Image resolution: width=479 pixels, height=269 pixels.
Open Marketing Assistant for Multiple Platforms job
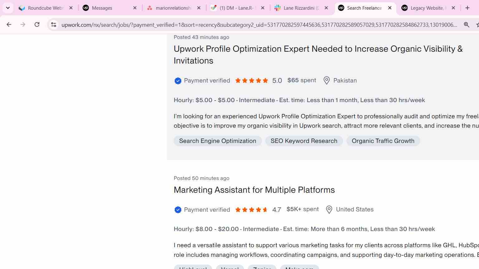254,190
